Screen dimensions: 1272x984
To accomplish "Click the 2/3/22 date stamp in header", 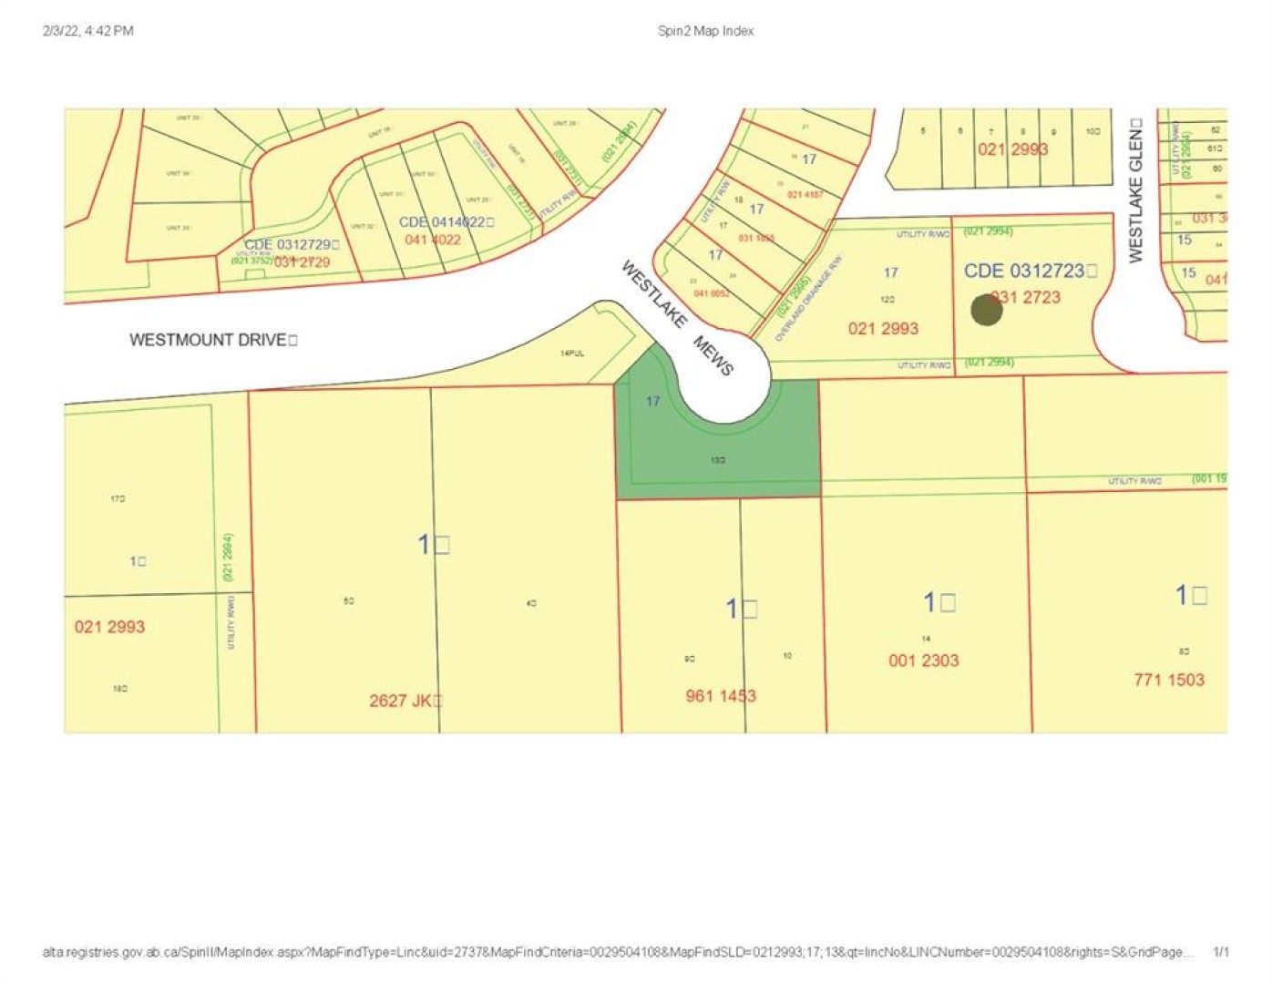I will 87,31.
